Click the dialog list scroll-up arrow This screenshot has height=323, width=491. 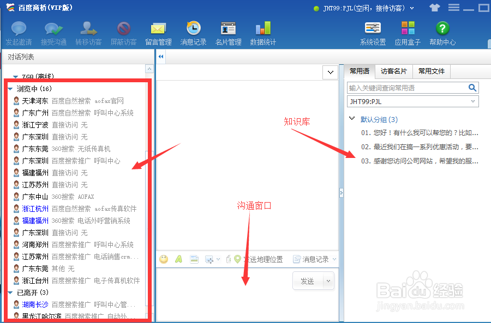coord(149,69)
